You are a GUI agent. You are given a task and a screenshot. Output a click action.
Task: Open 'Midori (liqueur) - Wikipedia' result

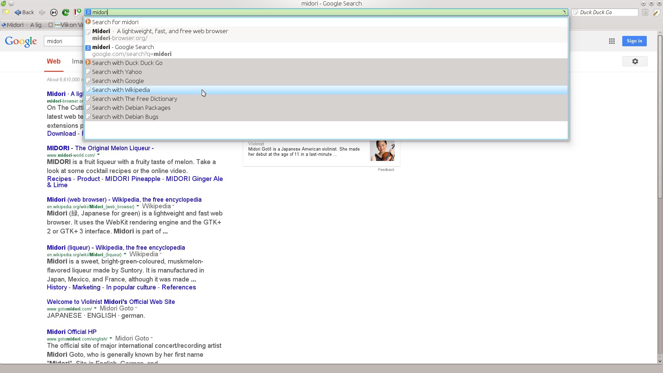click(116, 248)
